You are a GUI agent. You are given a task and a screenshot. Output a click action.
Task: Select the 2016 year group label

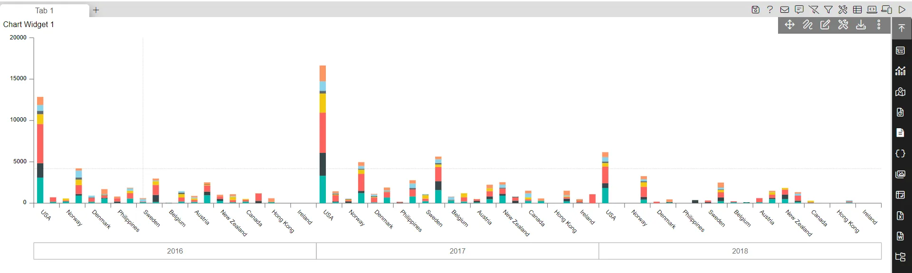click(x=175, y=251)
